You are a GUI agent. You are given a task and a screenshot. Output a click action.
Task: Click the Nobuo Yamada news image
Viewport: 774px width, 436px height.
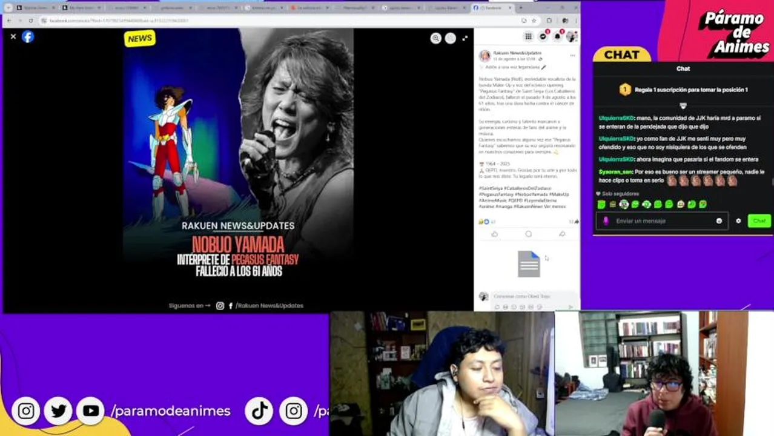238,170
